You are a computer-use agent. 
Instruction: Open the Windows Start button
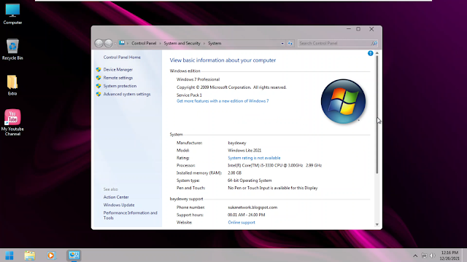click(x=9, y=255)
